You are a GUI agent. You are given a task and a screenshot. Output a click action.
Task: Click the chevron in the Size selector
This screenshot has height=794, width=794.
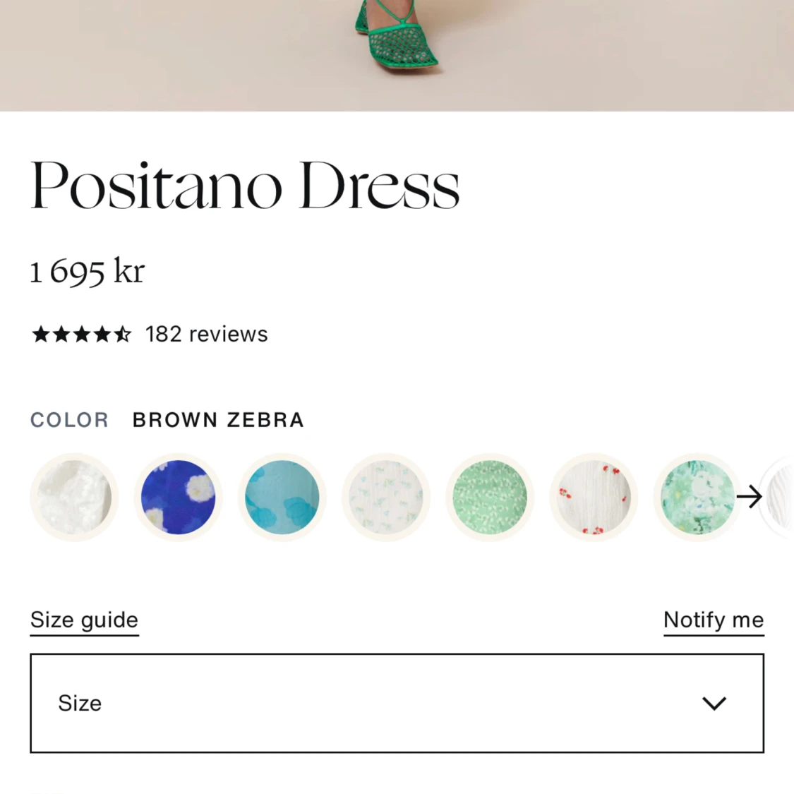click(714, 703)
